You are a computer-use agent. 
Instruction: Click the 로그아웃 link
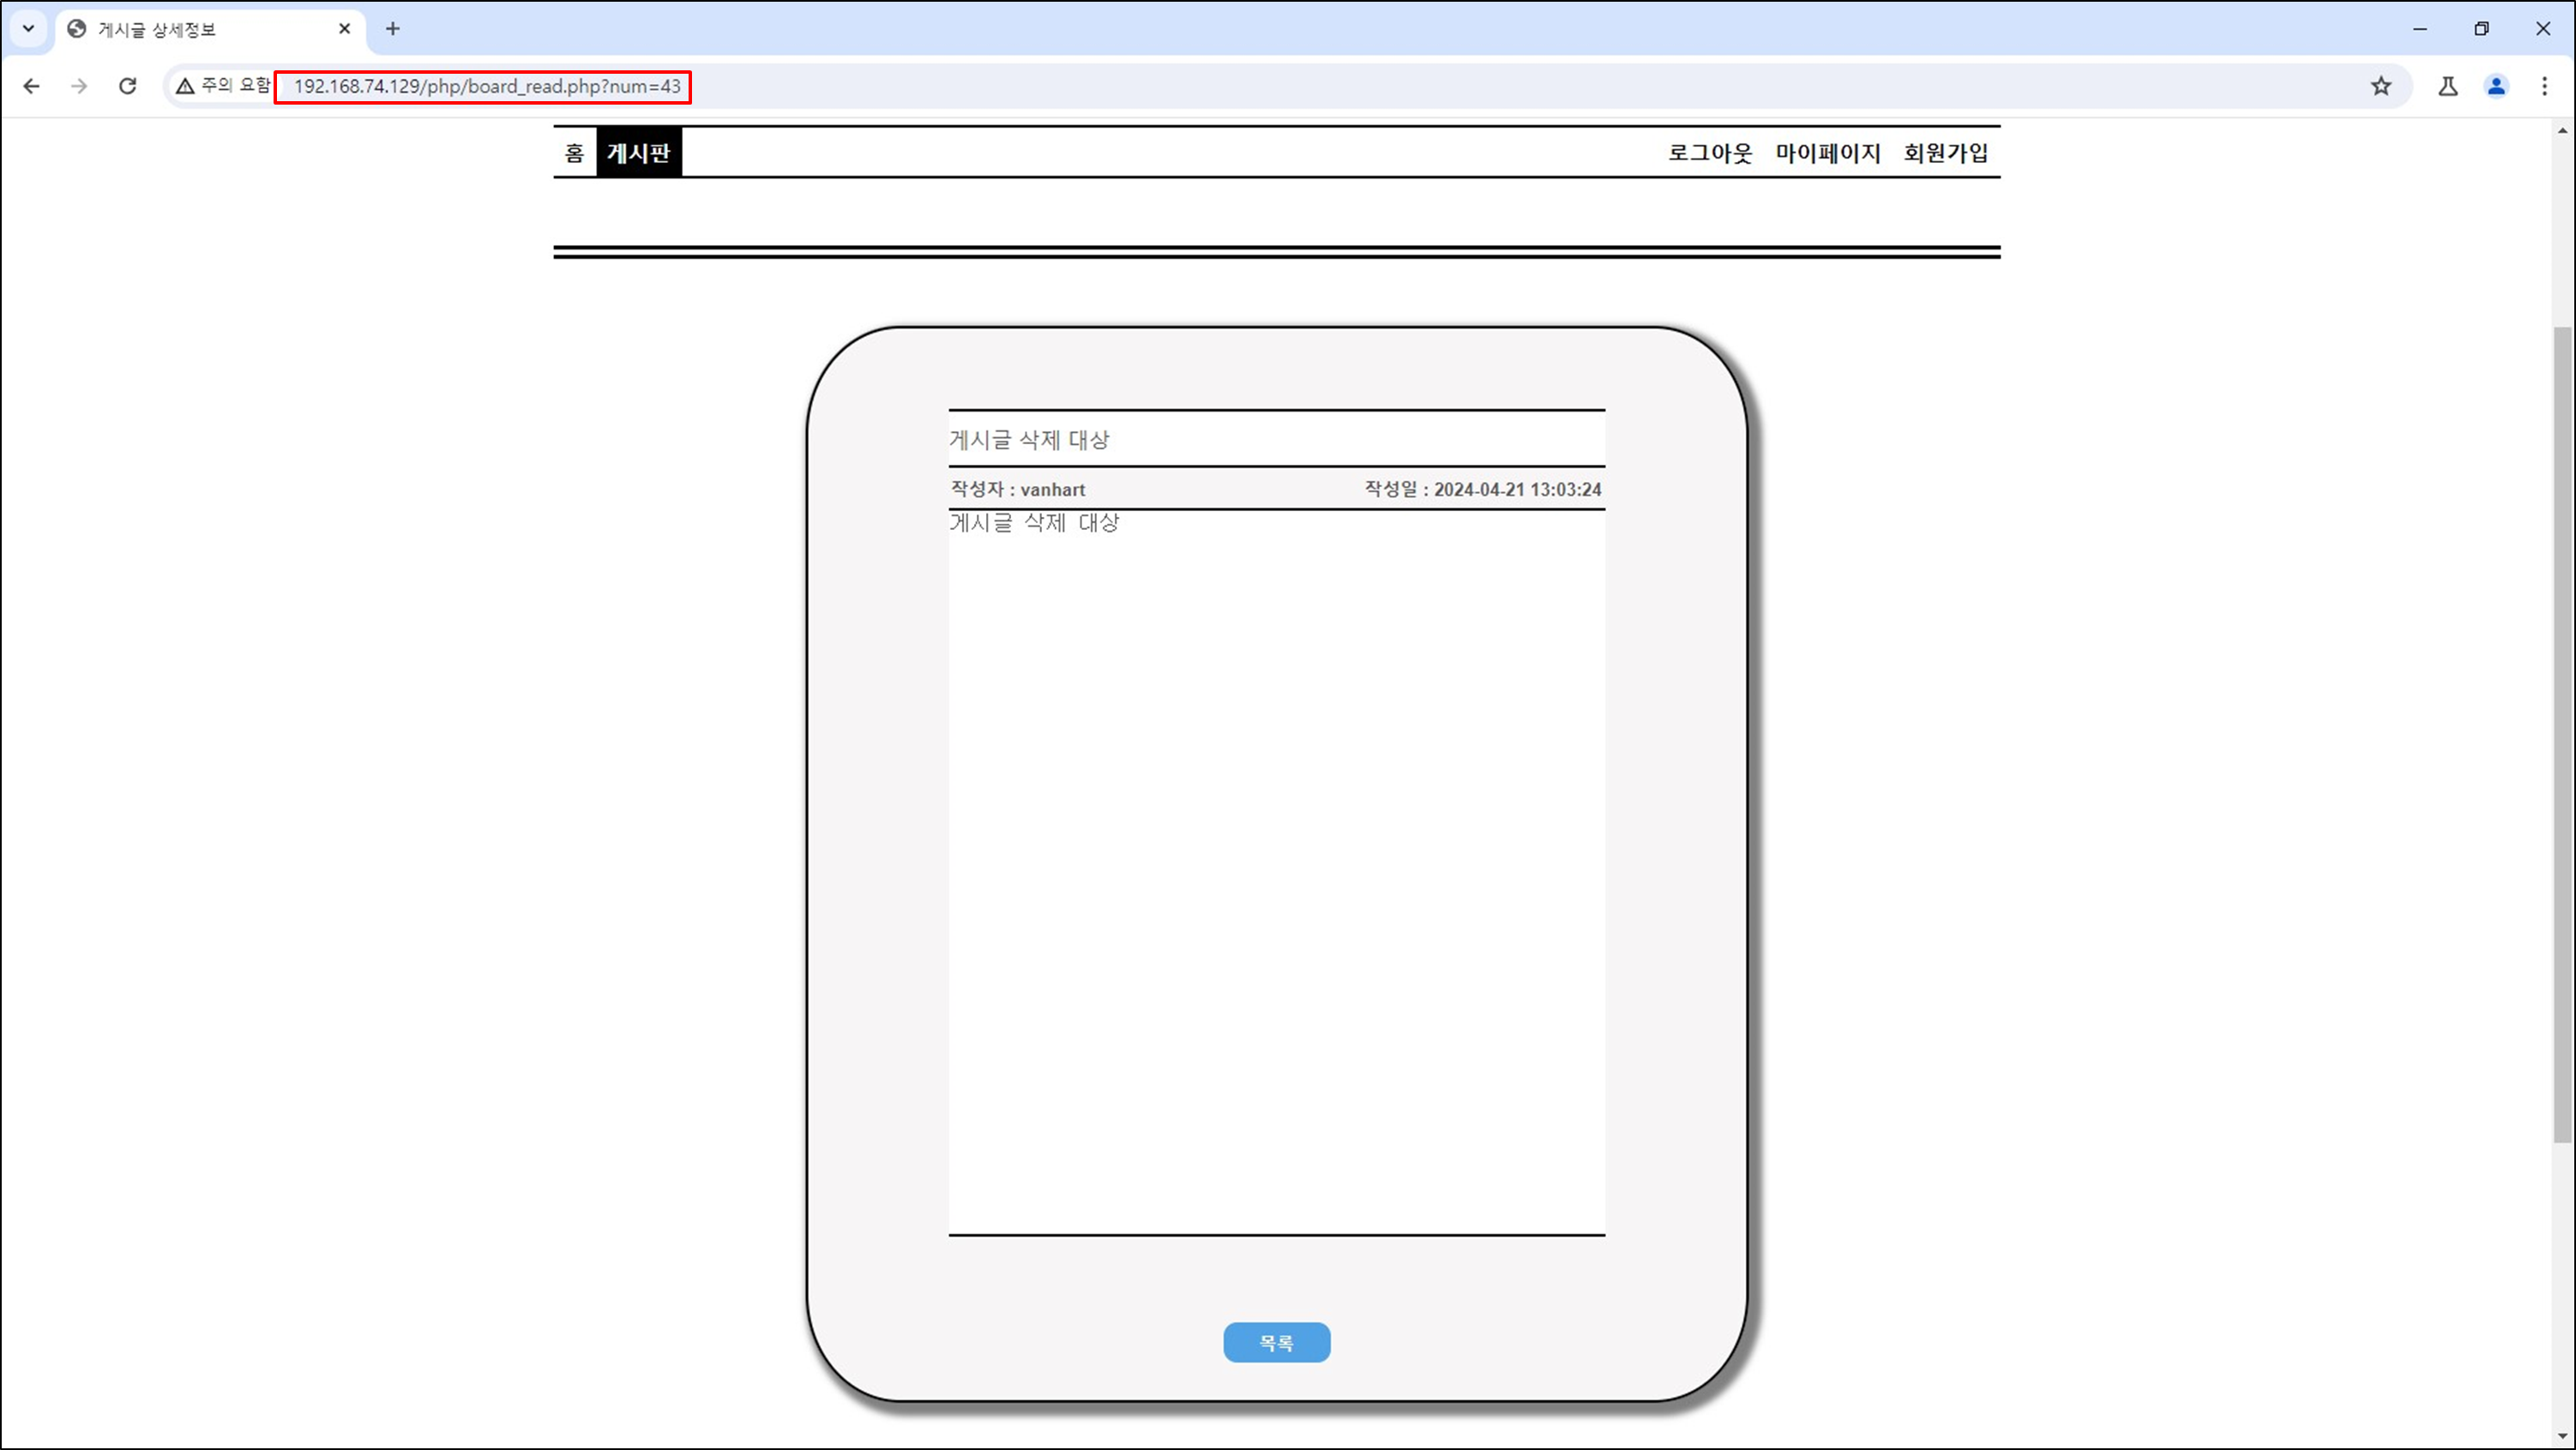[x=1710, y=153]
